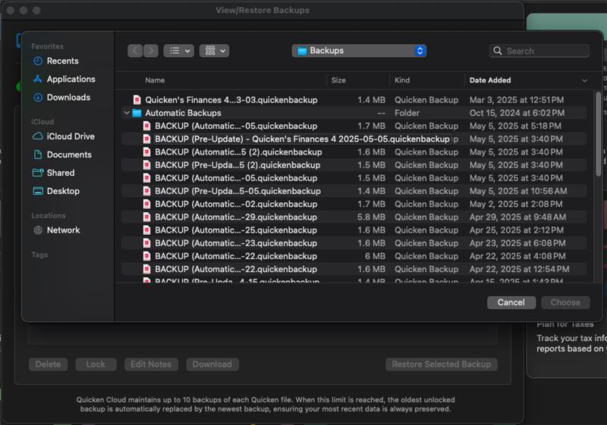The width and height of the screenshot is (607, 425).
Task: Click Edit Notes in View/Restore Backups window
Action: click(x=151, y=364)
